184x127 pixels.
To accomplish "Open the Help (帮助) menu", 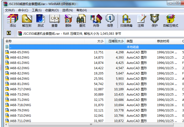I will coord(82,10).
